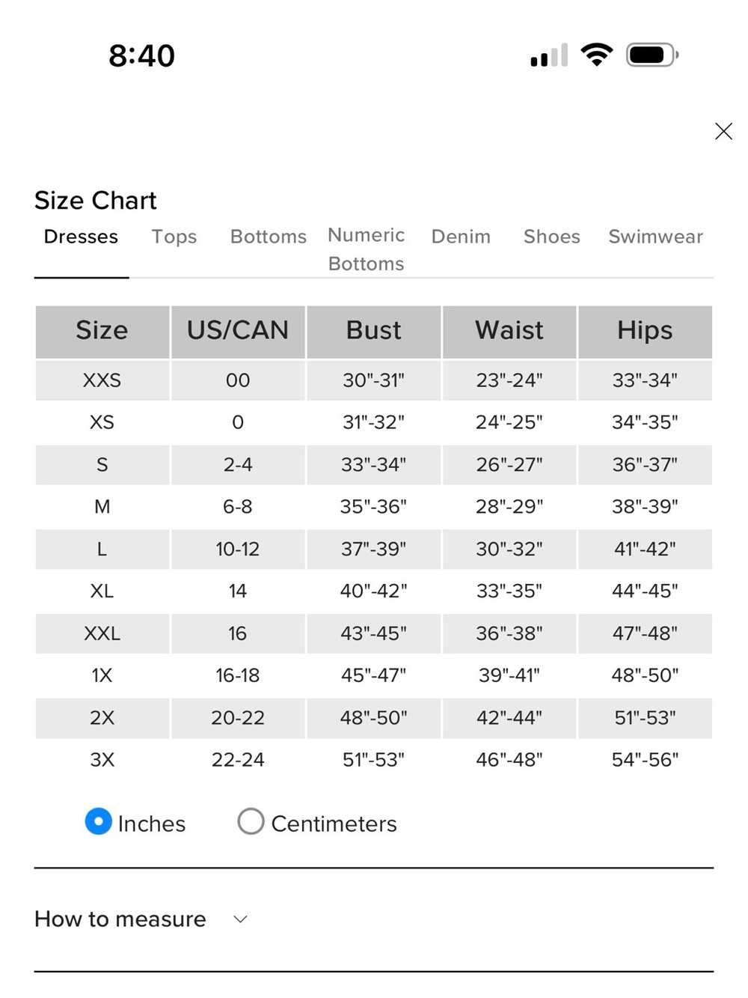Tap the 8:40 clock in status bar
This screenshot has height=998, width=748.
[141, 55]
